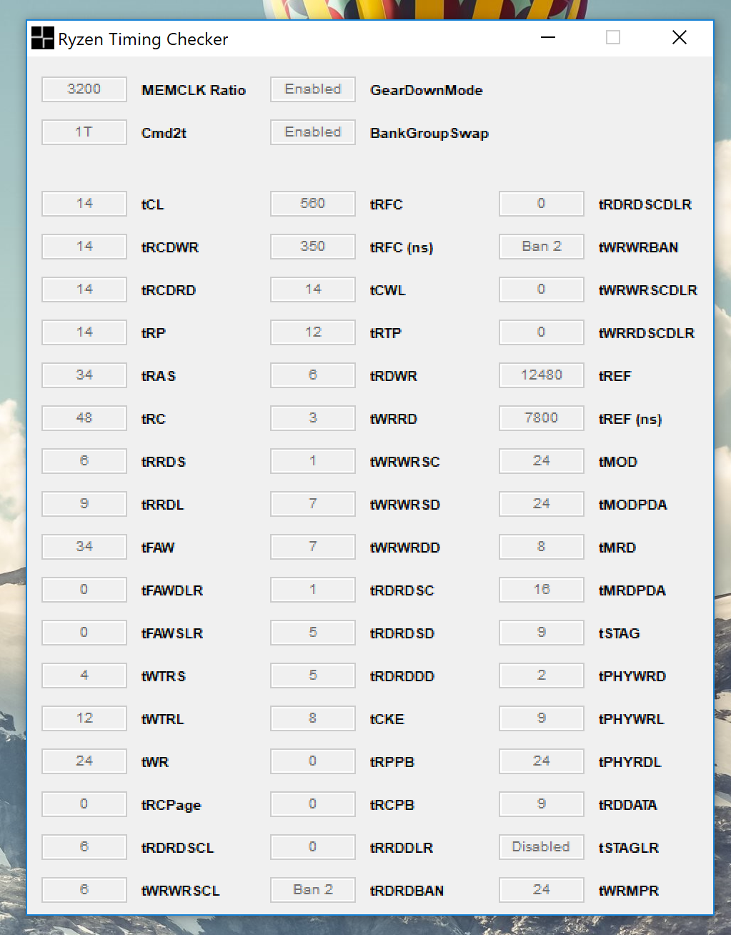Select the tRTP value field
Image resolution: width=731 pixels, height=935 pixels.
(x=313, y=332)
